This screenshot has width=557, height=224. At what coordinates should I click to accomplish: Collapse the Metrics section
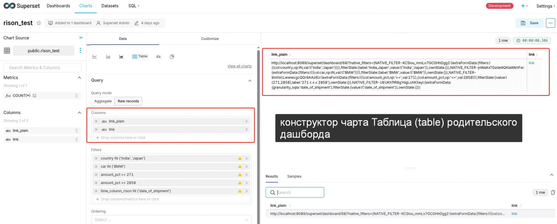pos(79,77)
